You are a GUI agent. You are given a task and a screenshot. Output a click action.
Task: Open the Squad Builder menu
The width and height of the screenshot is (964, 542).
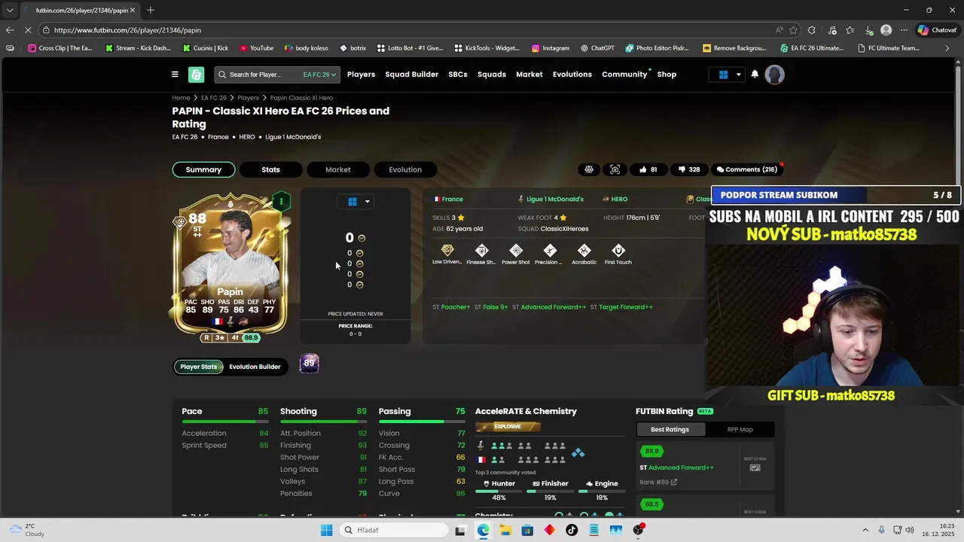click(411, 75)
